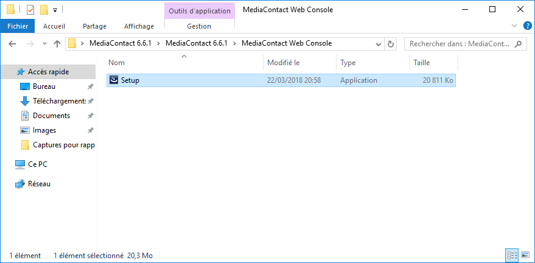Click the New folder quick access icon

click(44, 10)
